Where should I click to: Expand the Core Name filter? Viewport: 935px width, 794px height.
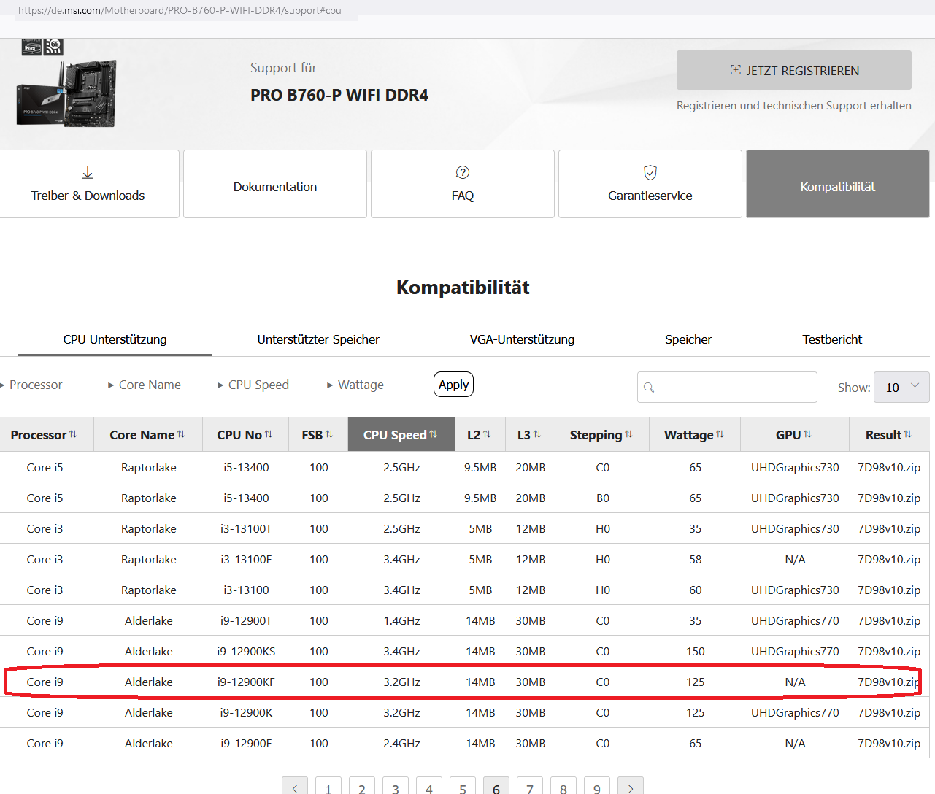pyautogui.click(x=145, y=385)
